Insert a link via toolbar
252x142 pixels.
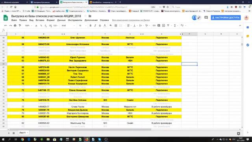[154, 26]
